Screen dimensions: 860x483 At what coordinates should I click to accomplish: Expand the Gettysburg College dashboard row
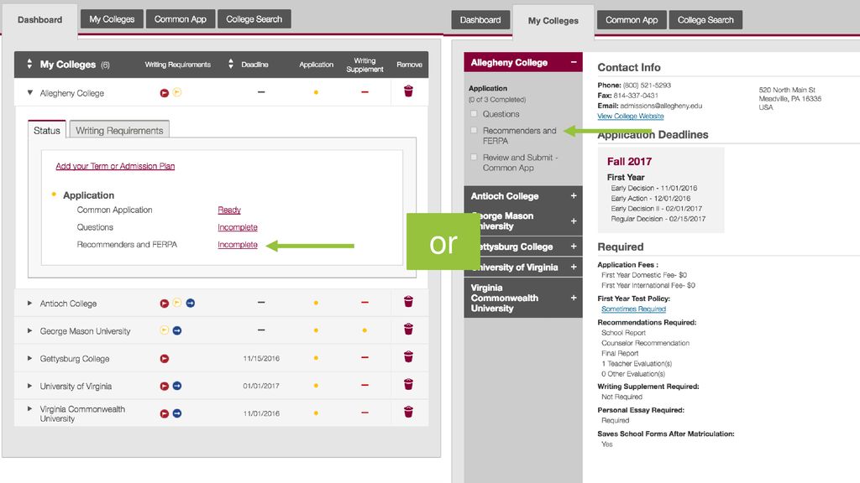point(29,359)
